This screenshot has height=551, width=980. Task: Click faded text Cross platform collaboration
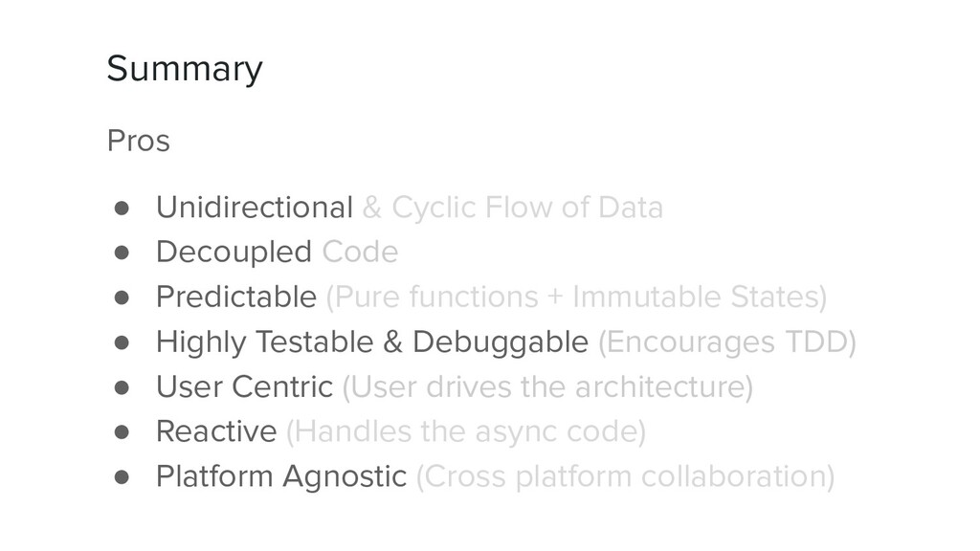tap(625, 476)
